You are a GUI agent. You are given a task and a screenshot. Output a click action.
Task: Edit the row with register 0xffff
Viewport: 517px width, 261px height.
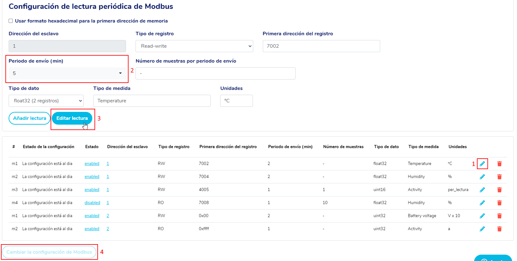pyautogui.click(x=482, y=229)
